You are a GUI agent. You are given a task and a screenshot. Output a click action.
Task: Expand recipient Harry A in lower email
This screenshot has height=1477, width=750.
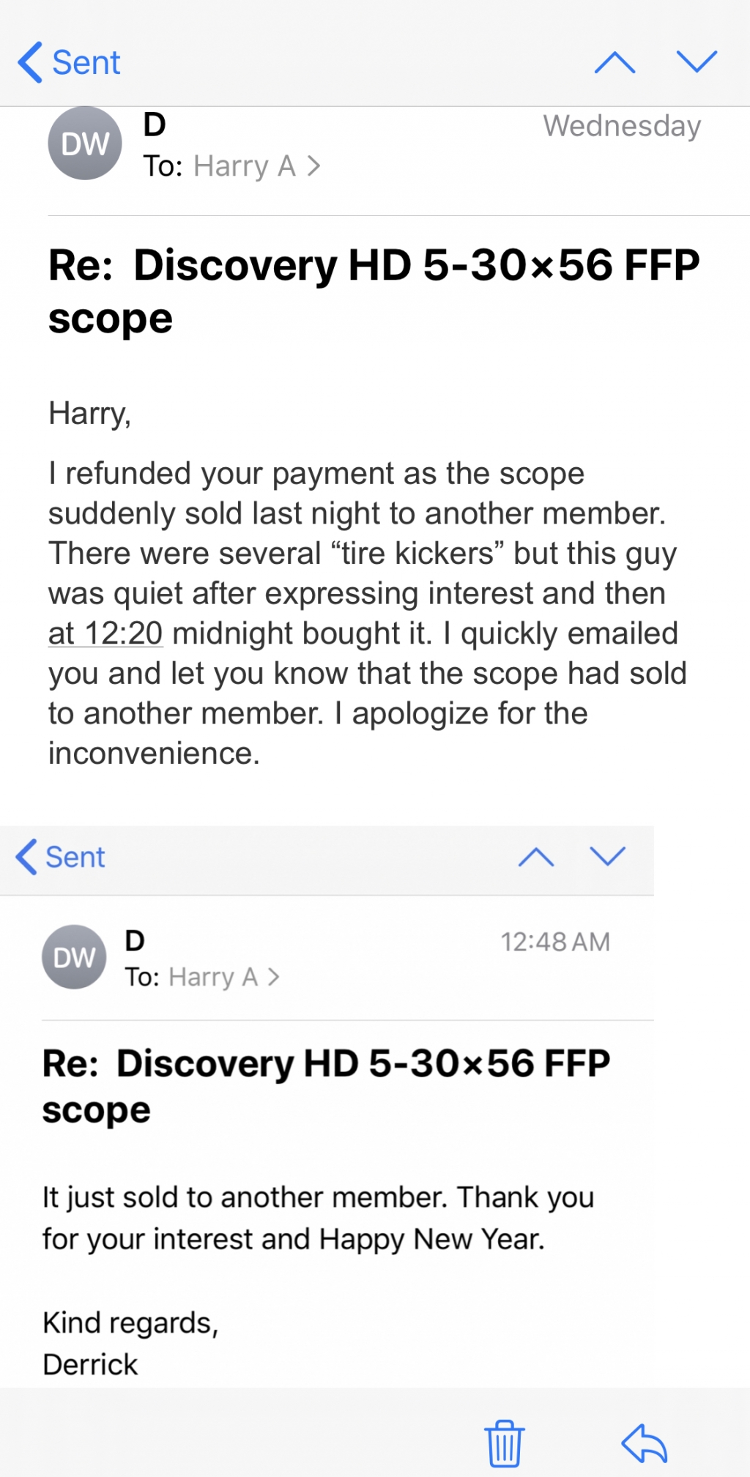tap(224, 977)
